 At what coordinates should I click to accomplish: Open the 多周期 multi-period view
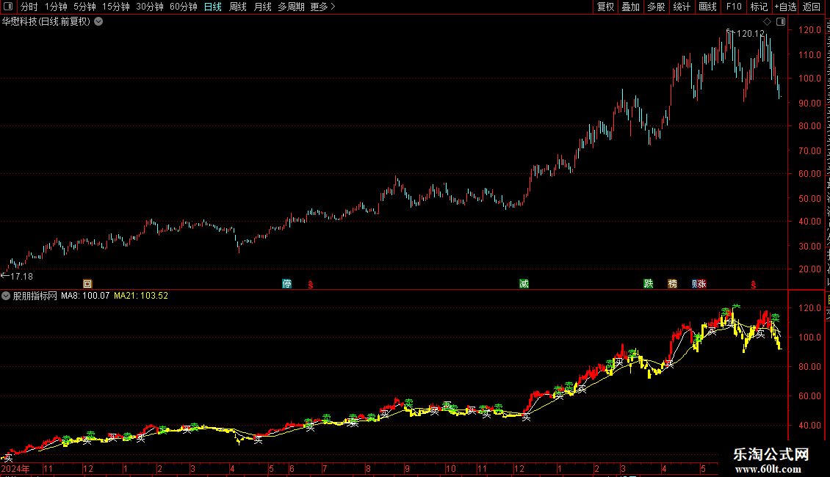[x=291, y=7]
